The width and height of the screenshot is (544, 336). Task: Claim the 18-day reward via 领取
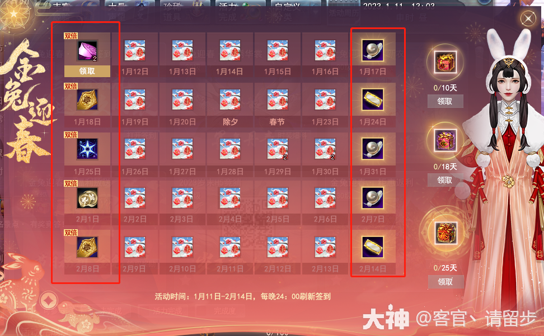tap(445, 180)
